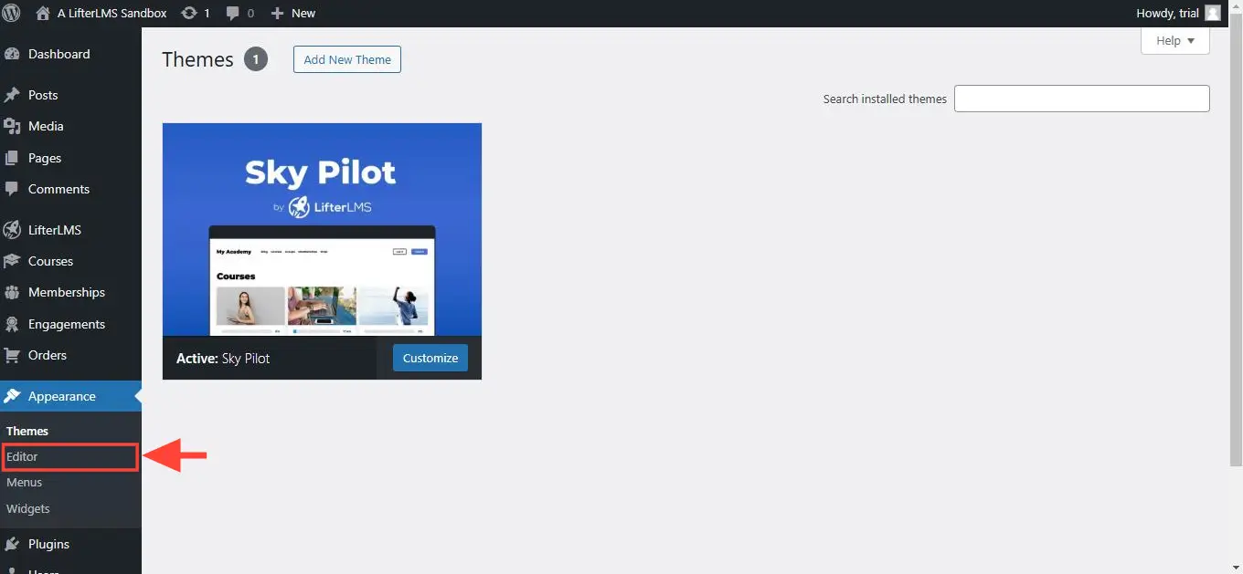Open the Howdy, trial account menu
Screen dimensions: 1243x574
pyautogui.click(x=1177, y=13)
